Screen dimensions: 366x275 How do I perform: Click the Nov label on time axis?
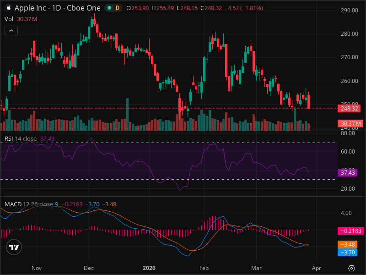click(37, 268)
